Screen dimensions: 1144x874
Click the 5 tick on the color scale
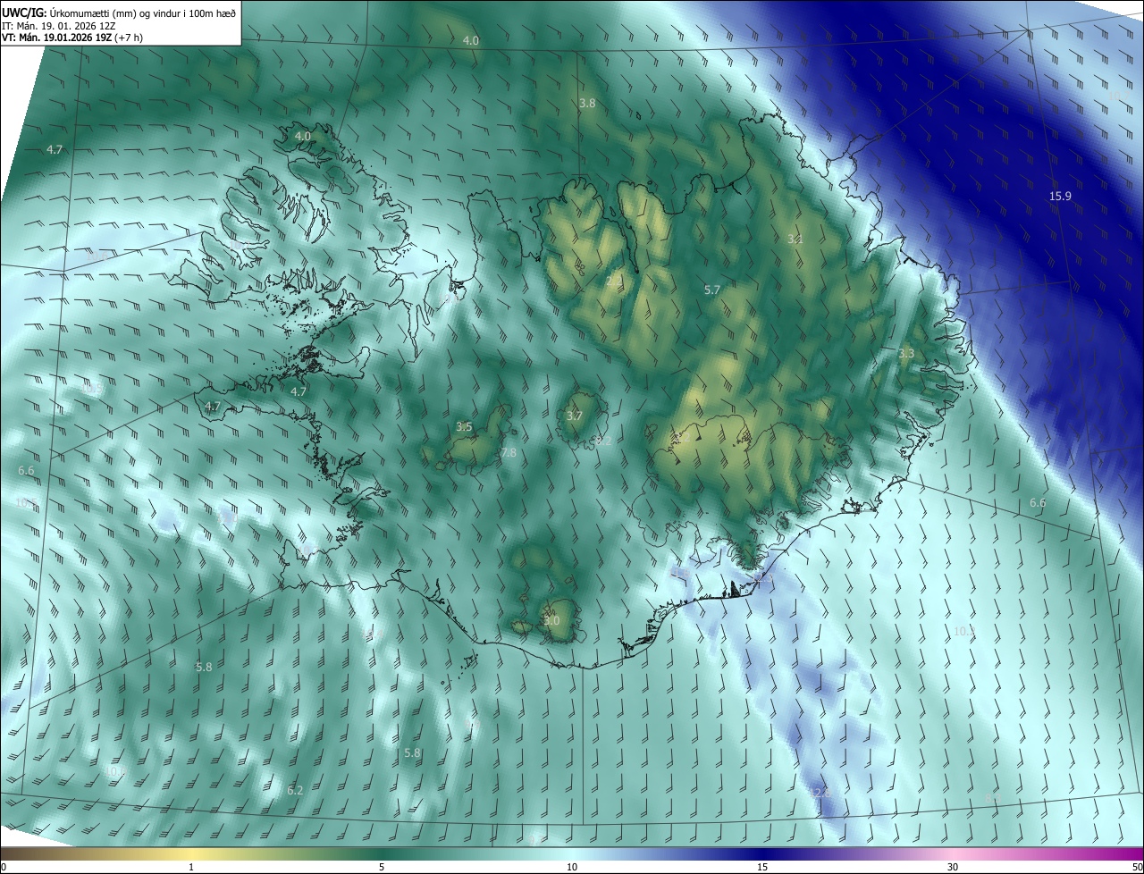382,867
